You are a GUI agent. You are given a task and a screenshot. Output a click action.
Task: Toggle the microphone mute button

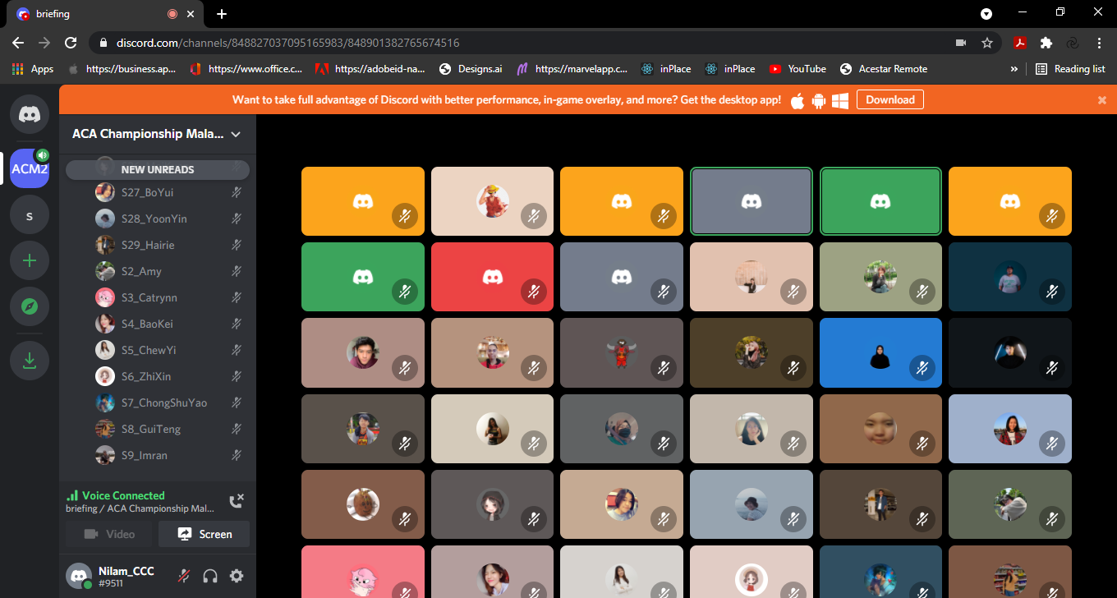point(186,577)
